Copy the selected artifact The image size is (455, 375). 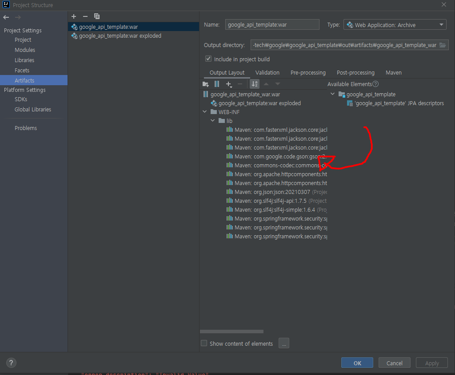pos(97,16)
